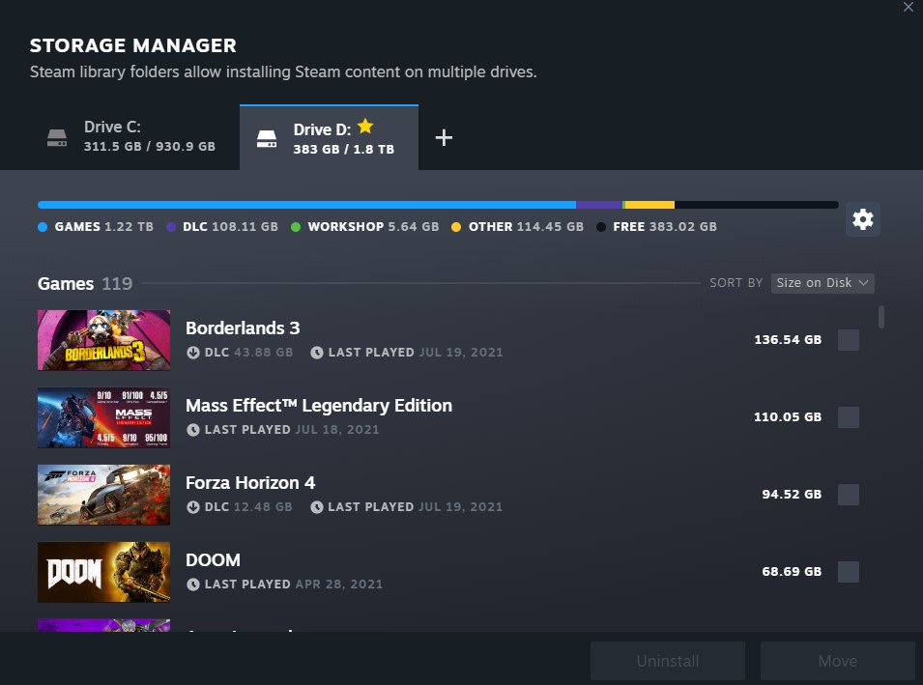Click the APR 28, 2021 last played date
Viewport: 923px width, 685px height.
(339, 585)
